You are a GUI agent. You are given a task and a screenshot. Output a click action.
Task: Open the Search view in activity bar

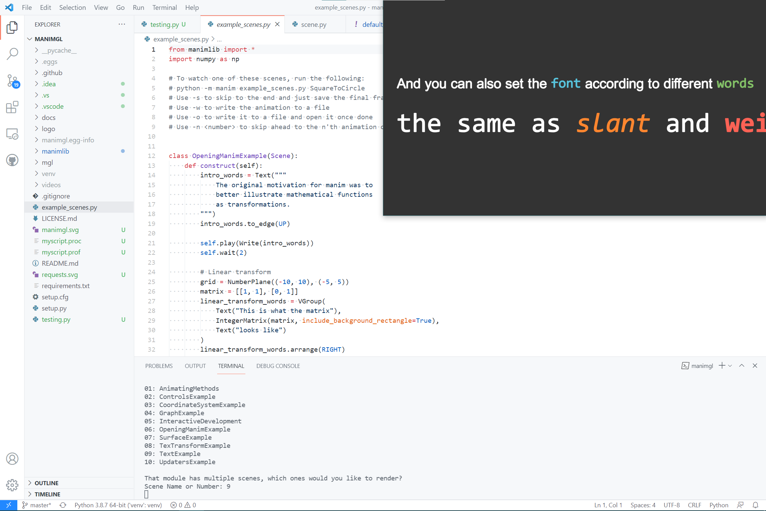pyautogui.click(x=12, y=54)
